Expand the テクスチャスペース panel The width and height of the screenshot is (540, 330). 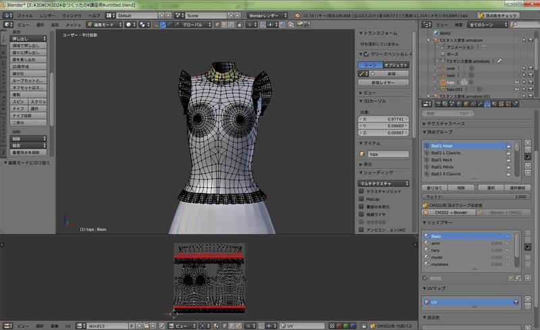pos(443,123)
